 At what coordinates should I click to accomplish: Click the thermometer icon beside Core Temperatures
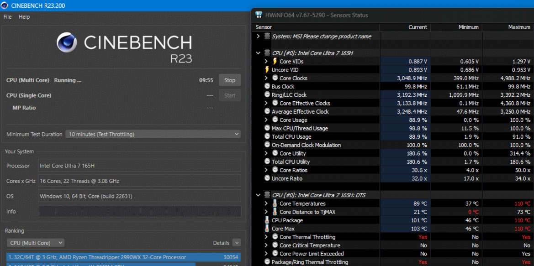(275, 203)
